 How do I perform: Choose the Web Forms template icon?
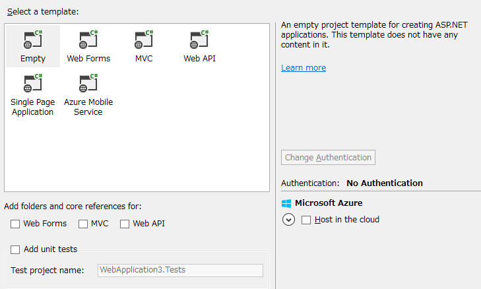pyautogui.click(x=88, y=40)
